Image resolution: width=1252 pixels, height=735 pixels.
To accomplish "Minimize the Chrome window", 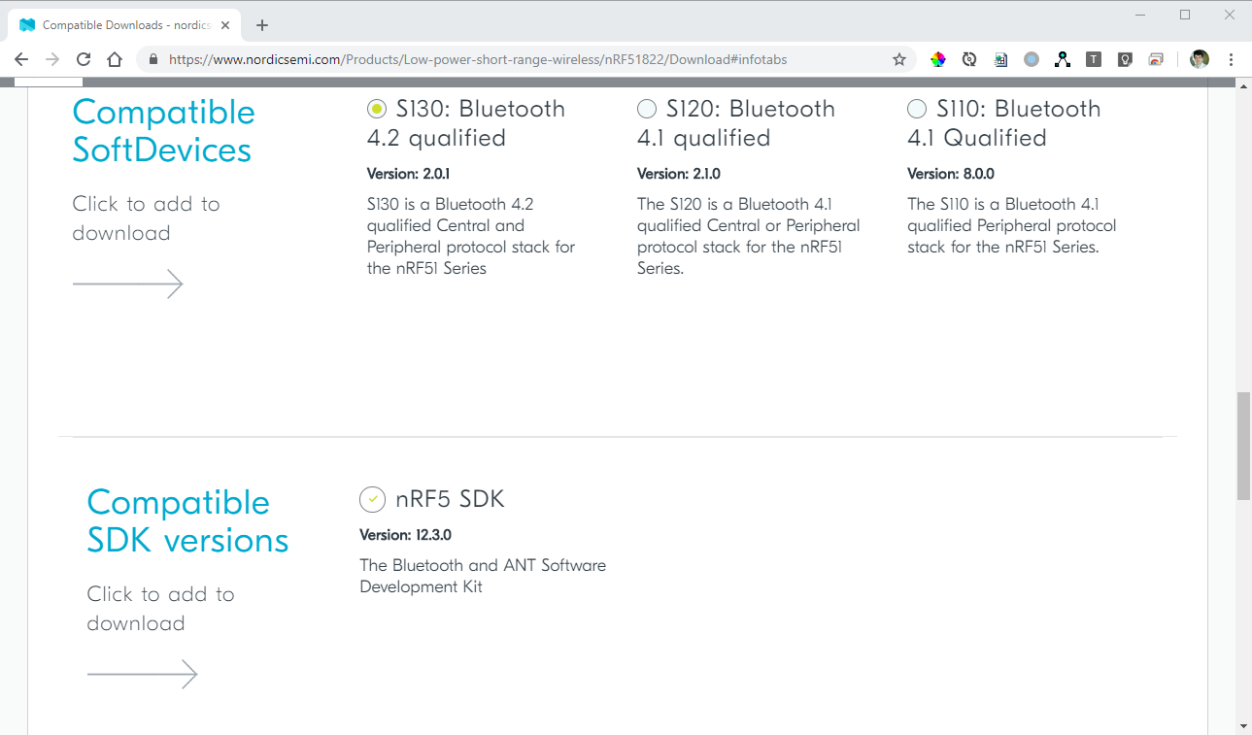I will point(1140,15).
